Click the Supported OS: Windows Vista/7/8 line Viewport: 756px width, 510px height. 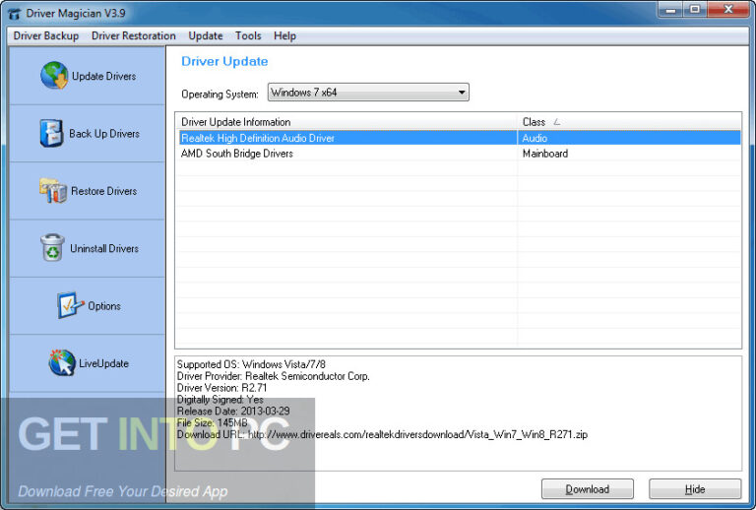(x=251, y=364)
